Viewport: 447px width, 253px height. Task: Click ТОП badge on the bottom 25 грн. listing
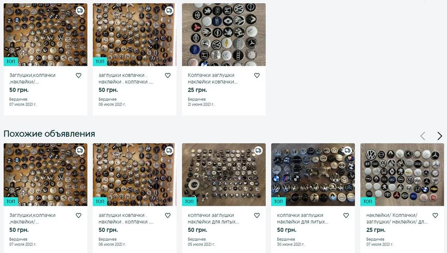pos(368,201)
